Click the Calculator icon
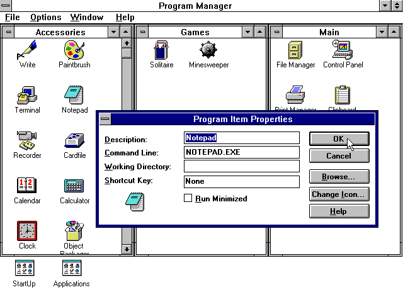The height and width of the screenshot is (302, 403). (74, 186)
